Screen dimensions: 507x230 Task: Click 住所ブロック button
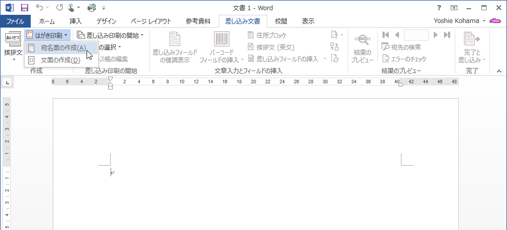[x=267, y=35]
